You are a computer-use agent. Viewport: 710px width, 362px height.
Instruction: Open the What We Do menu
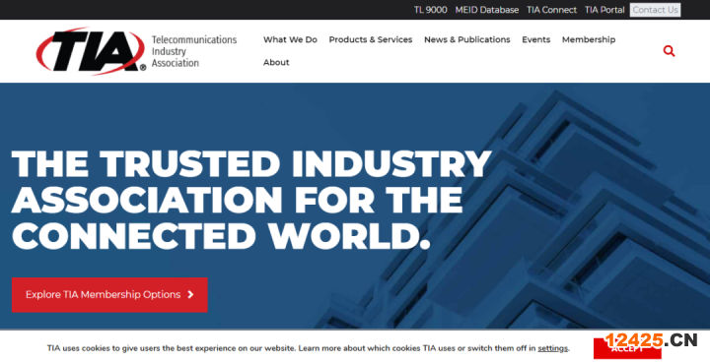click(x=290, y=39)
